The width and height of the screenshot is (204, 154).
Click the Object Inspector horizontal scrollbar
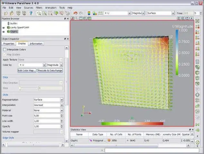pyautogui.click(x=33, y=145)
